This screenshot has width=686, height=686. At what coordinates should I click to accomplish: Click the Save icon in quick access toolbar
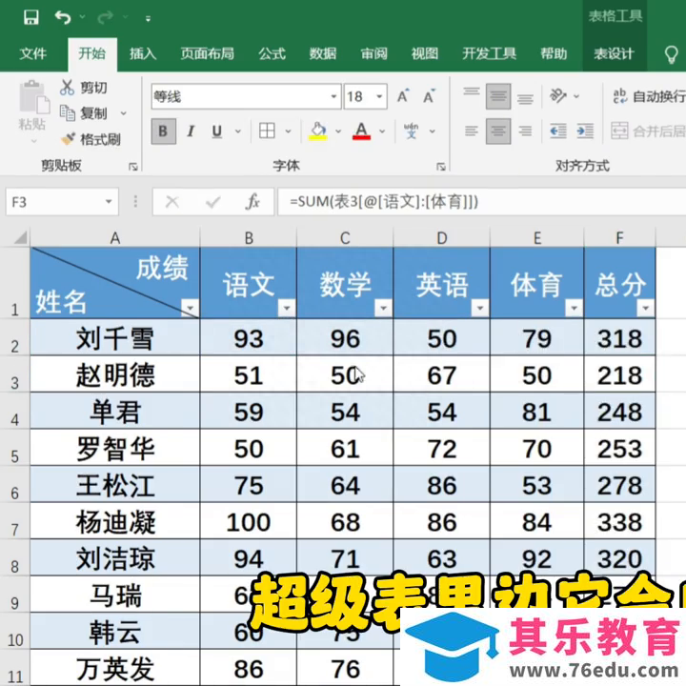click(x=31, y=17)
